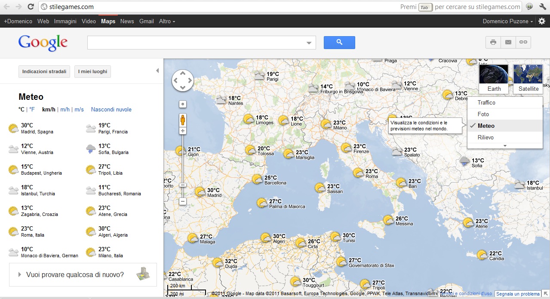
Task: Click the Nascondi nuvole link
Action: point(111,110)
